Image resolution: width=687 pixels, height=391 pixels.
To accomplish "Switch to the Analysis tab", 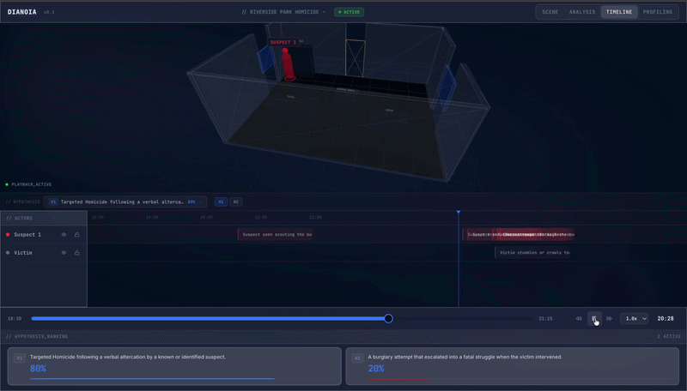I will tap(582, 12).
